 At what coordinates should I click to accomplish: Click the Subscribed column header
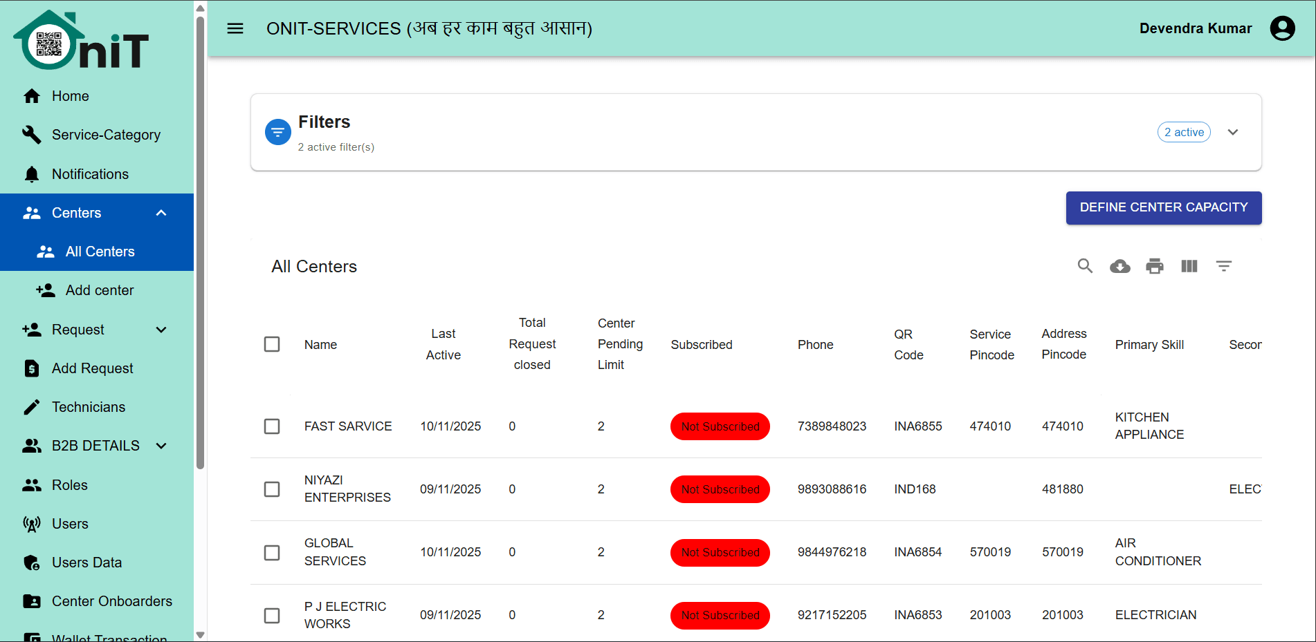tap(702, 344)
